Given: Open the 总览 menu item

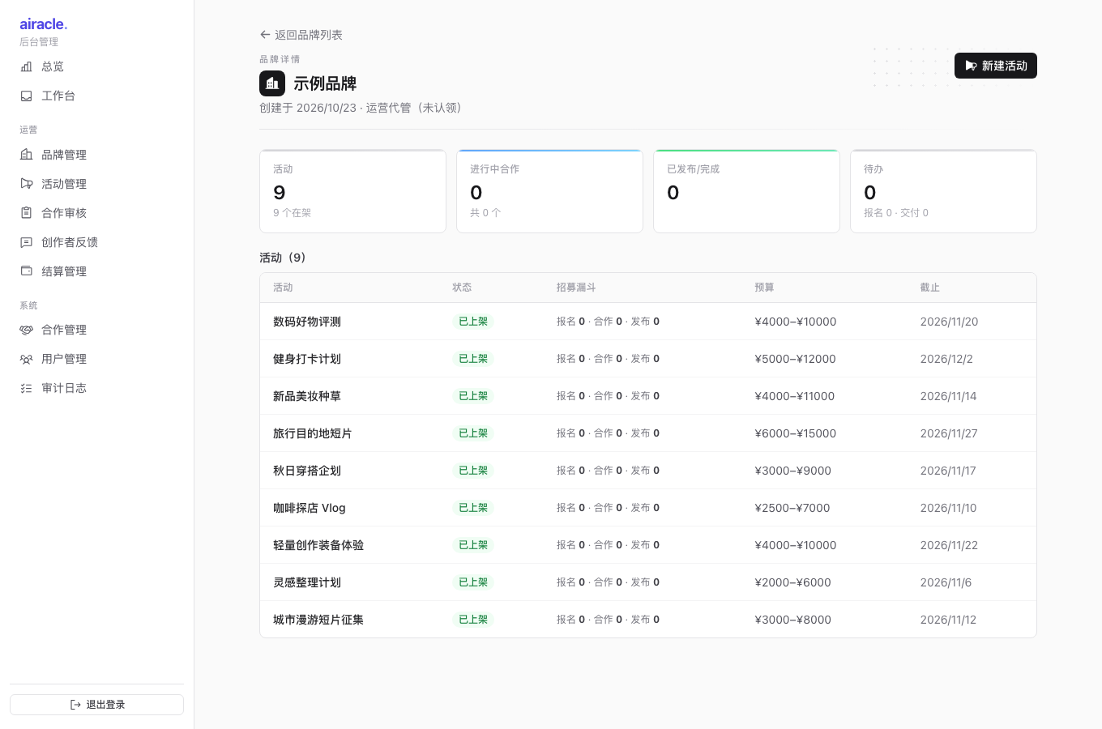Looking at the screenshot, I should [x=97, y=66].
